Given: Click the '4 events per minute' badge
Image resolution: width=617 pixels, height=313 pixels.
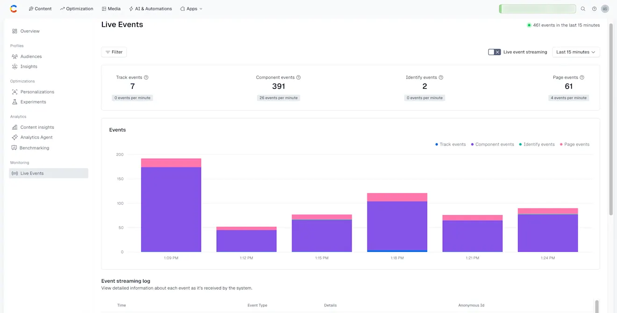Looking at the screenshot, I should pos(568,98).
